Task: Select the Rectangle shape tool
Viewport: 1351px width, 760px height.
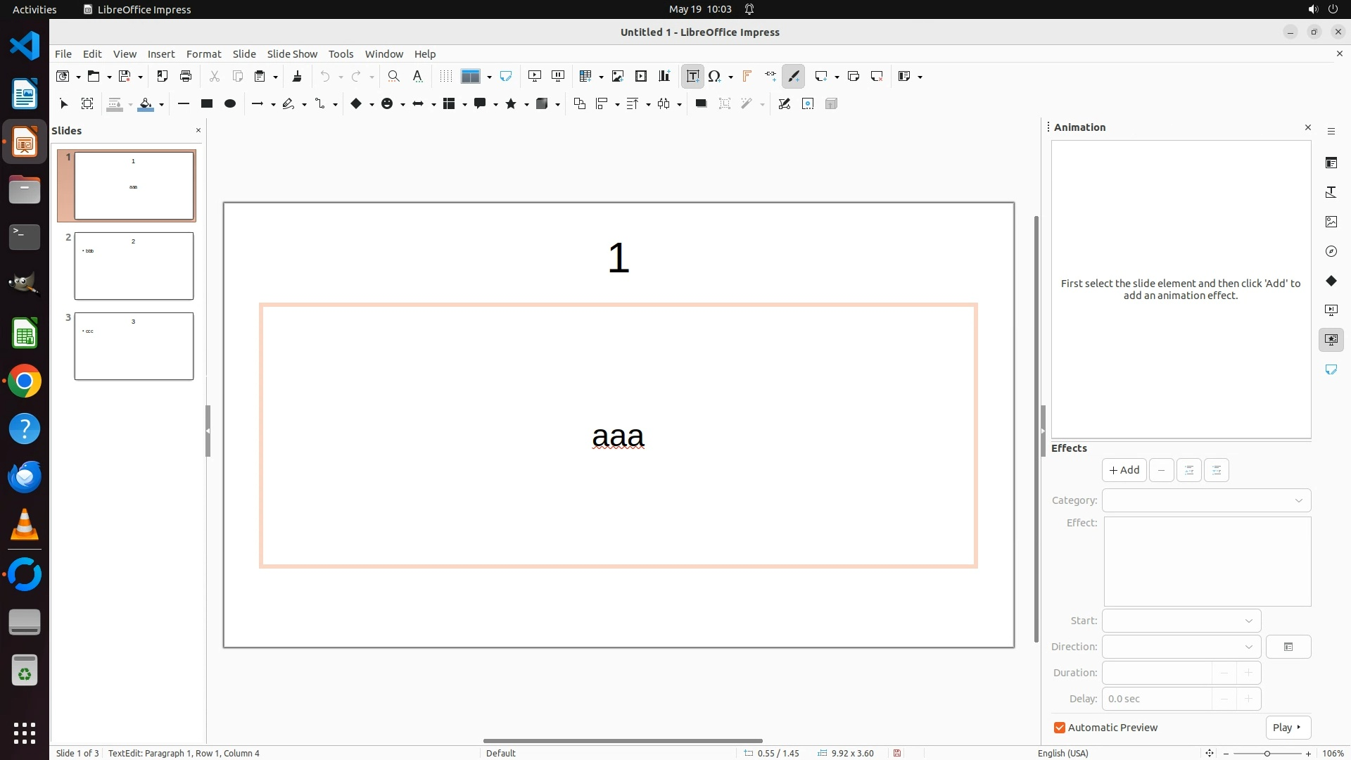Action: click(206, 103)
